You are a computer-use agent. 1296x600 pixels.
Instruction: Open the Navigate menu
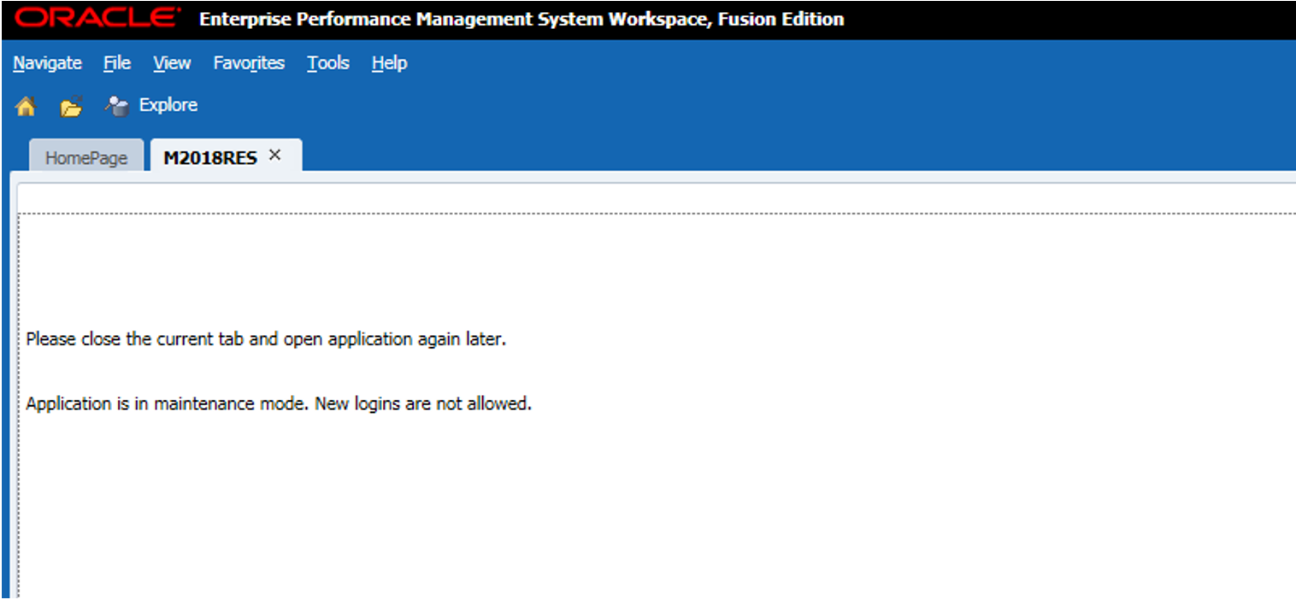48,63
